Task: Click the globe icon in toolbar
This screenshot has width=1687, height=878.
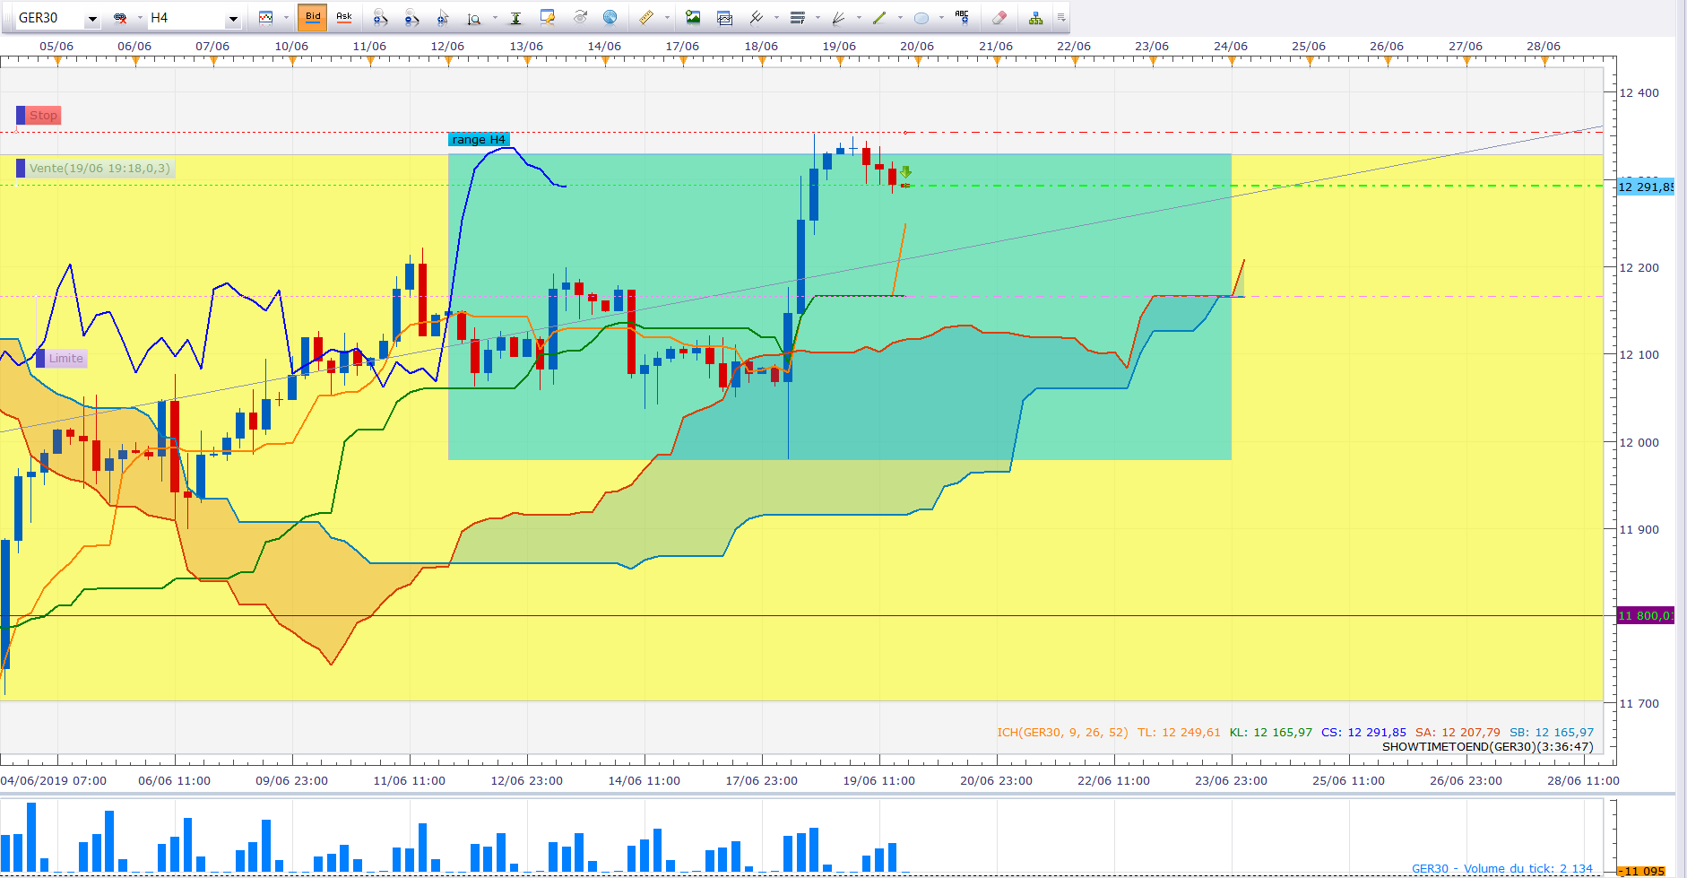Action: pos(610,18)
